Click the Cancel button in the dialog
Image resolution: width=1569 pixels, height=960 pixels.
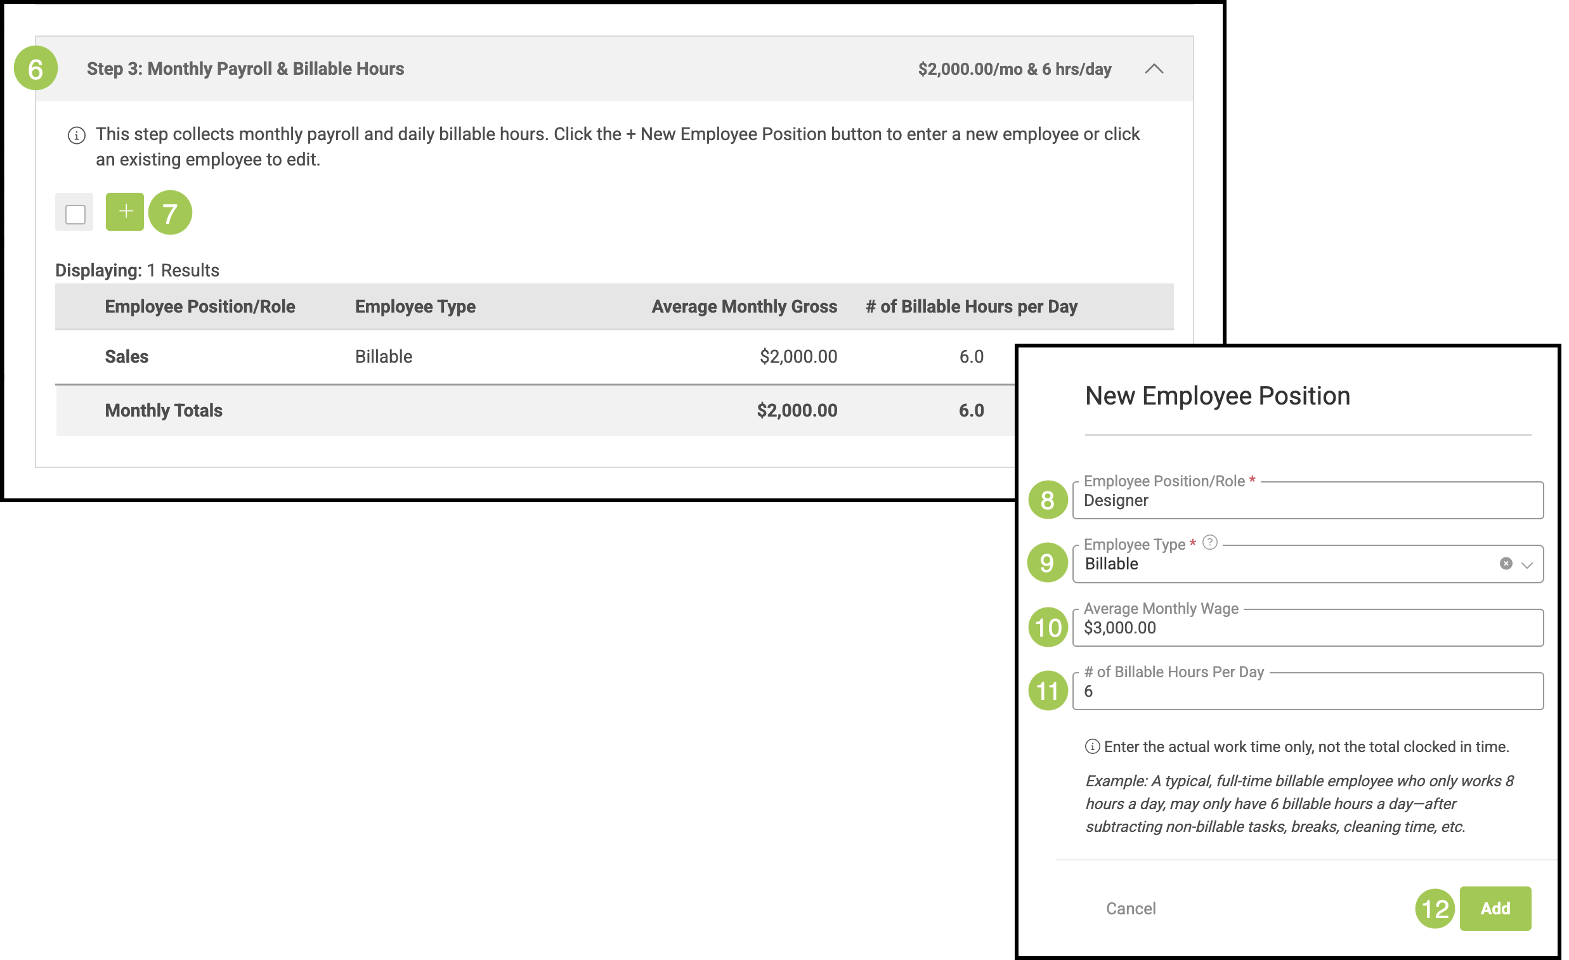(x=1130, y=909)
